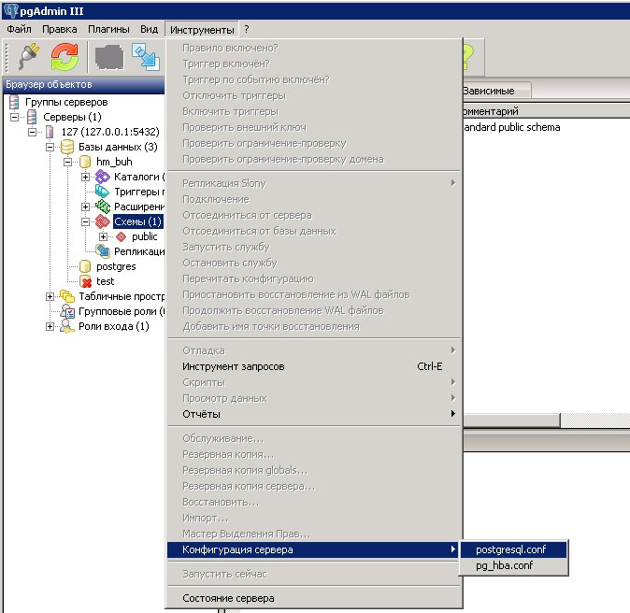Click the Комментарий column header
The width and height of the screenshot is (630, 613).
tap(547, 111)
